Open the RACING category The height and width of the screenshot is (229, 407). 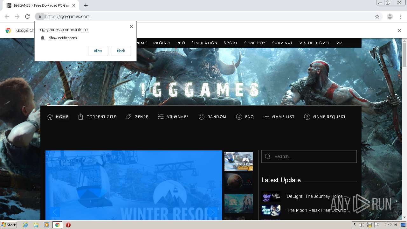pyautogui.click(x=162, y=43)
